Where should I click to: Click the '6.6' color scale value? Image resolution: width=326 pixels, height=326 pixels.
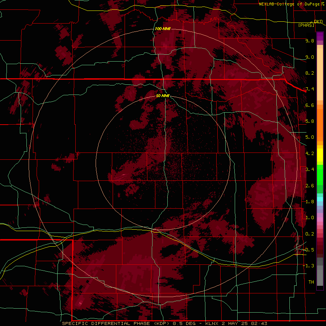point(310,105)
